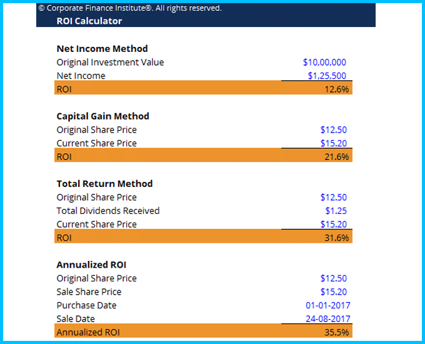Select the Original Investment Value $10,00,000 cell
Screen dimensions: 425x344
(x=324, y=63)
